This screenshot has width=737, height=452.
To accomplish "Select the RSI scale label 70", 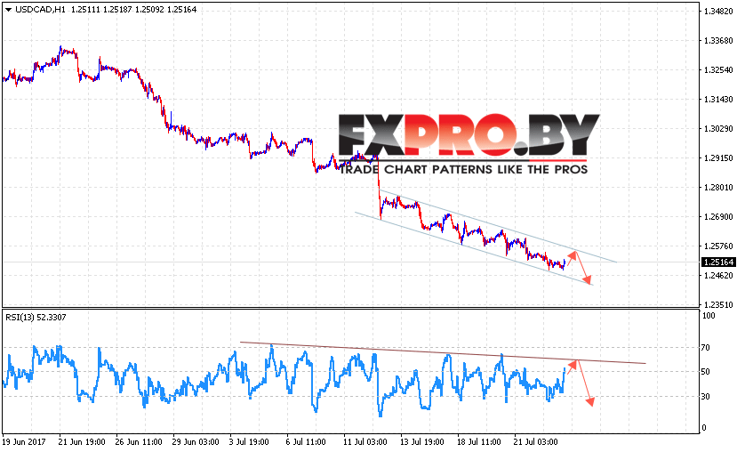I will click(706, 348).
